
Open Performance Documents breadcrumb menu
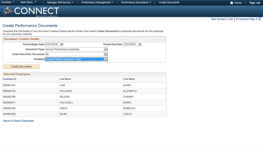click(x=136, y=2)
